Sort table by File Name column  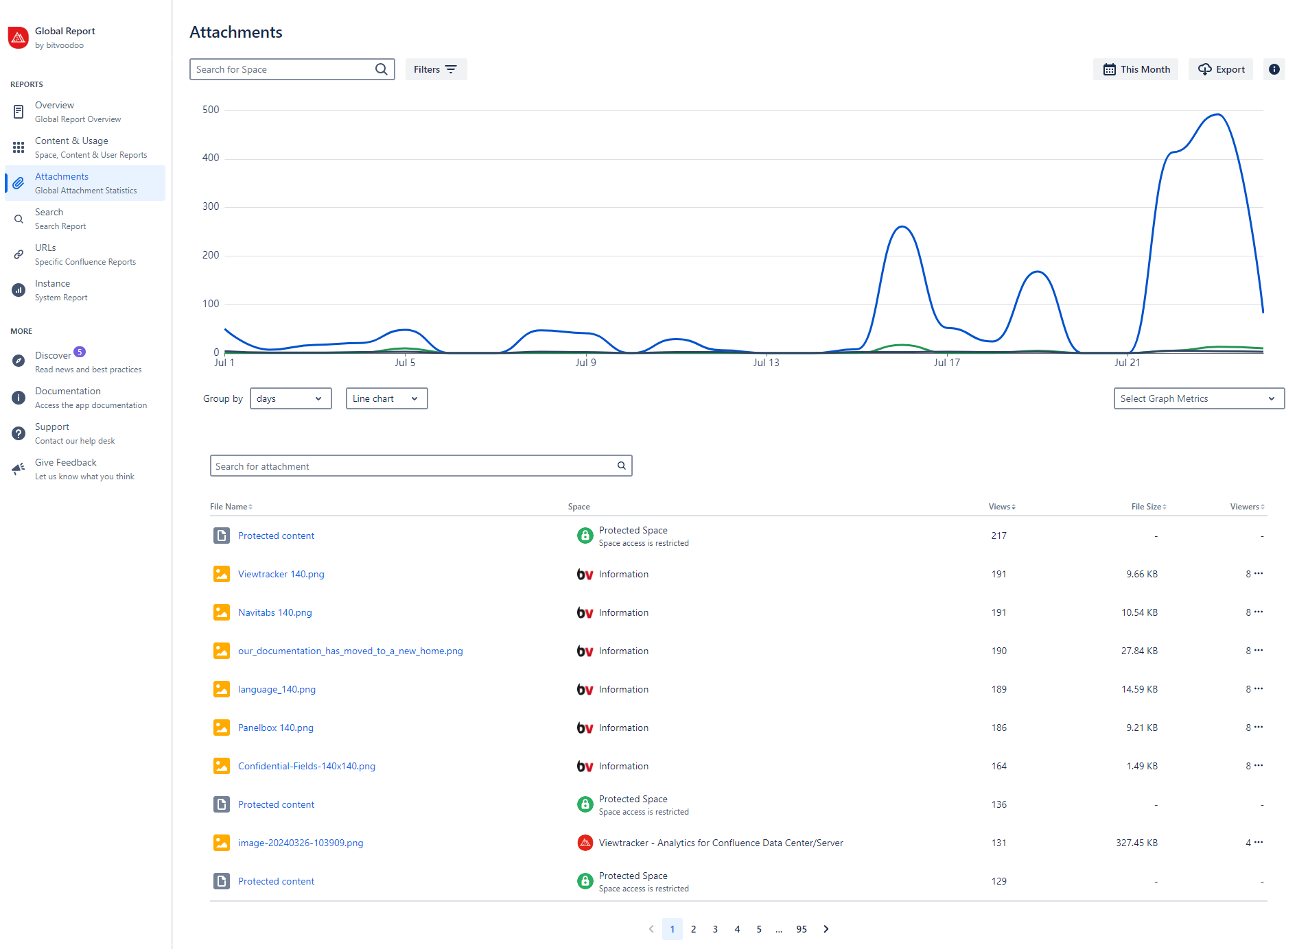point(231,507)
